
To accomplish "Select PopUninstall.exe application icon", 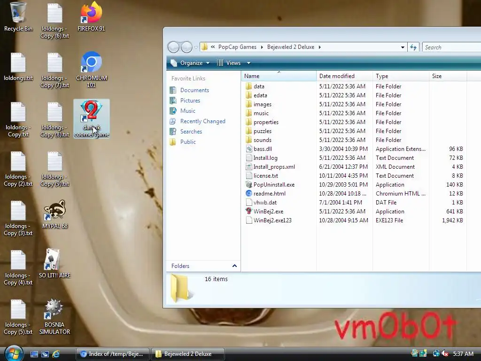I will (x=249, y=184).
